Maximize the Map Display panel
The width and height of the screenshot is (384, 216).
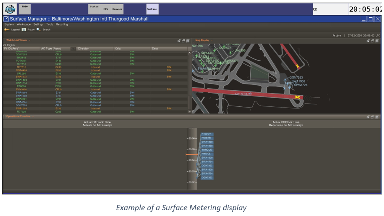point(372,41)
